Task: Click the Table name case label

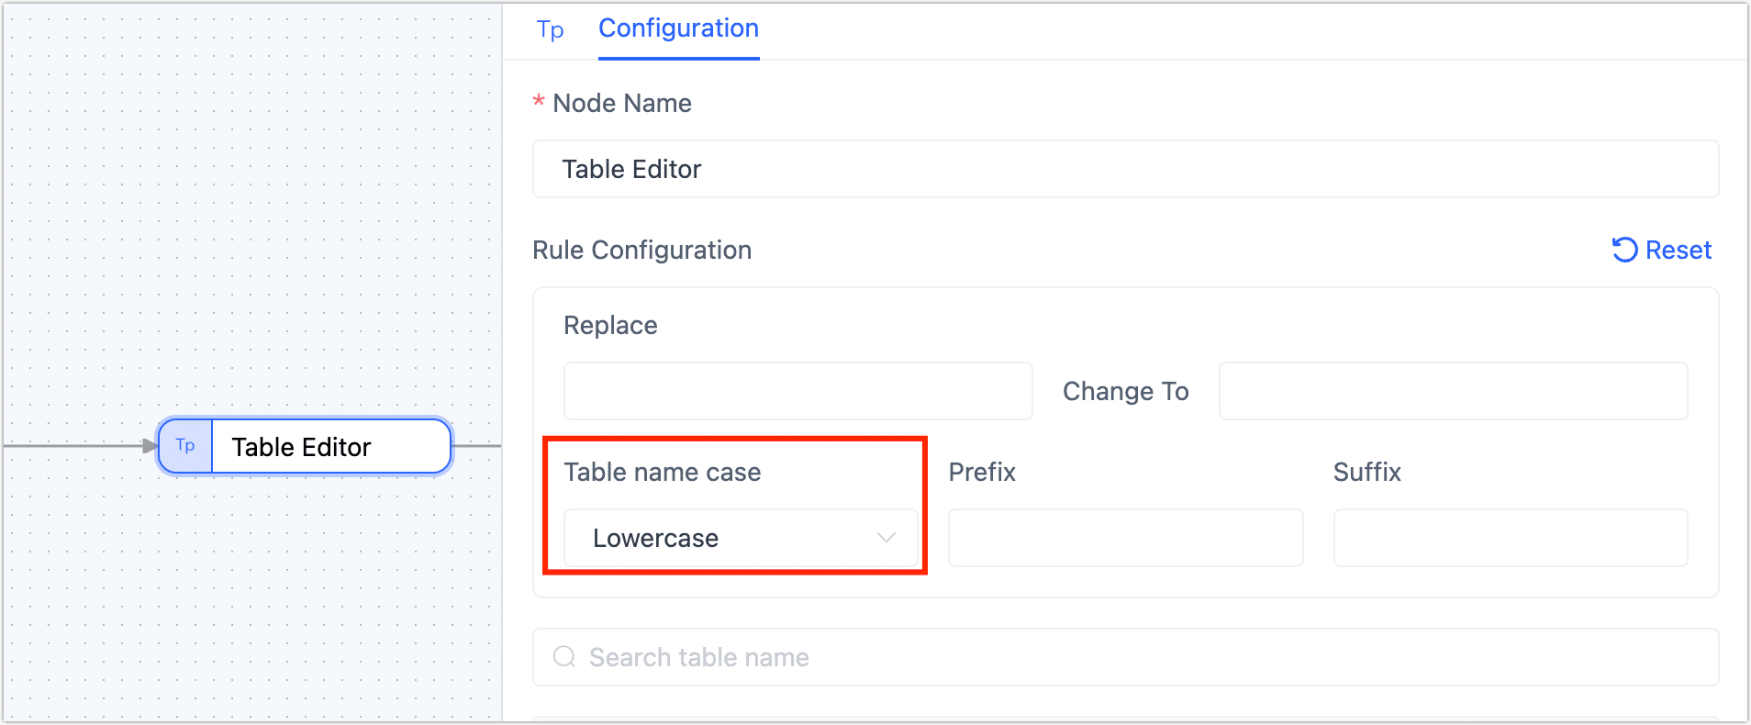Action: 662,472
